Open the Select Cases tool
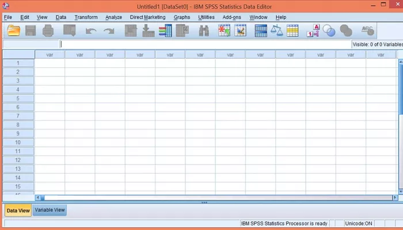Screen dimensions: 403x230 coord(292,30)
